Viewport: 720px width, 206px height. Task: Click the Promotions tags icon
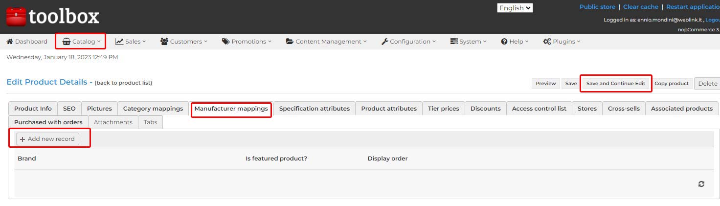225,42
